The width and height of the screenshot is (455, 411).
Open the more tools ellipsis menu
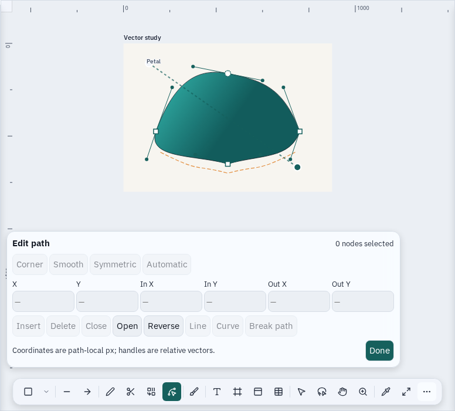[427, 392]
